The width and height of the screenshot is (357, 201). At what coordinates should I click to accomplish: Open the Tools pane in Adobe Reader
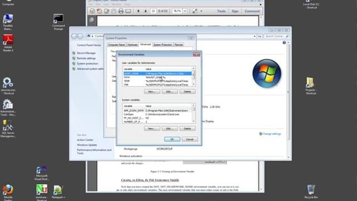(221, 11)
